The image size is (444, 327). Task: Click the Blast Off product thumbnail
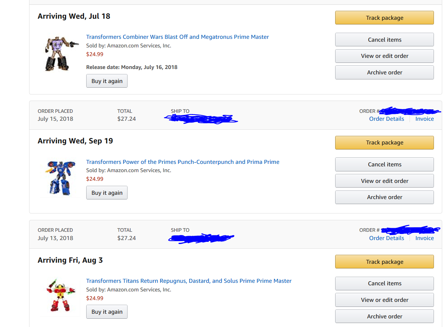[60, 53]
